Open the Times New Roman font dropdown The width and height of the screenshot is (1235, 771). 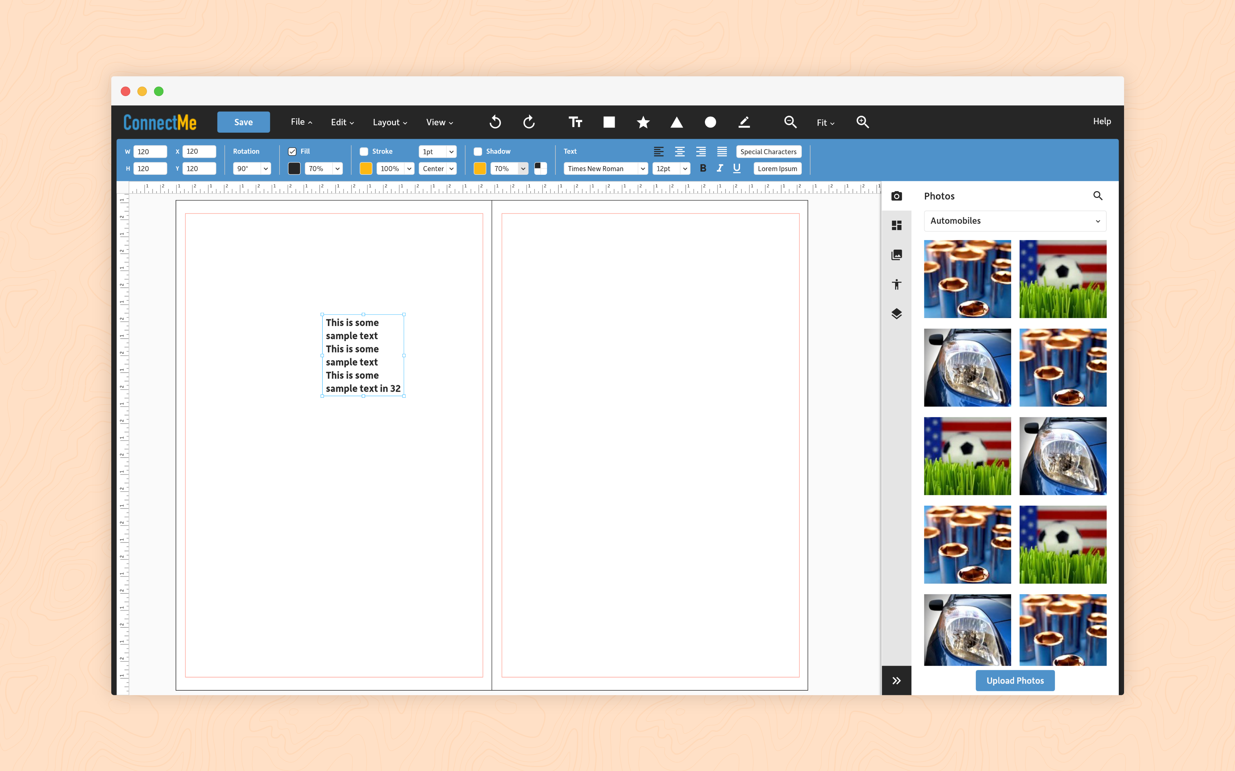click(x=605, y=169)
